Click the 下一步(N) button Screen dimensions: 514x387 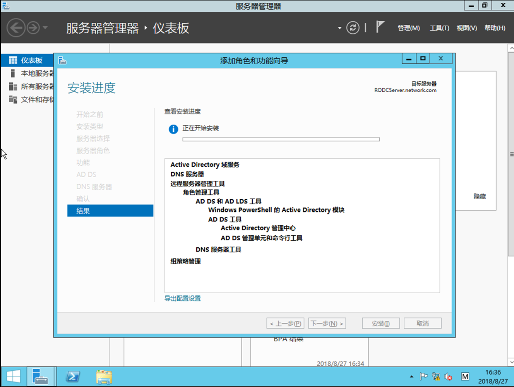click(327, 323)
